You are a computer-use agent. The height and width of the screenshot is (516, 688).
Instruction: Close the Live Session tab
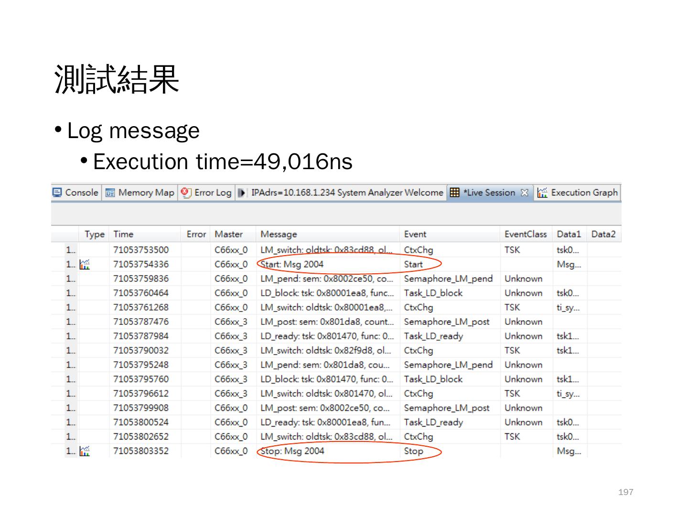(x=525, y=193)
